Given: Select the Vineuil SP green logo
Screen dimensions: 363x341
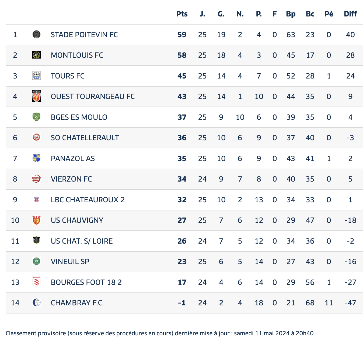Looking at the screenshot, I should coord(36,261).
